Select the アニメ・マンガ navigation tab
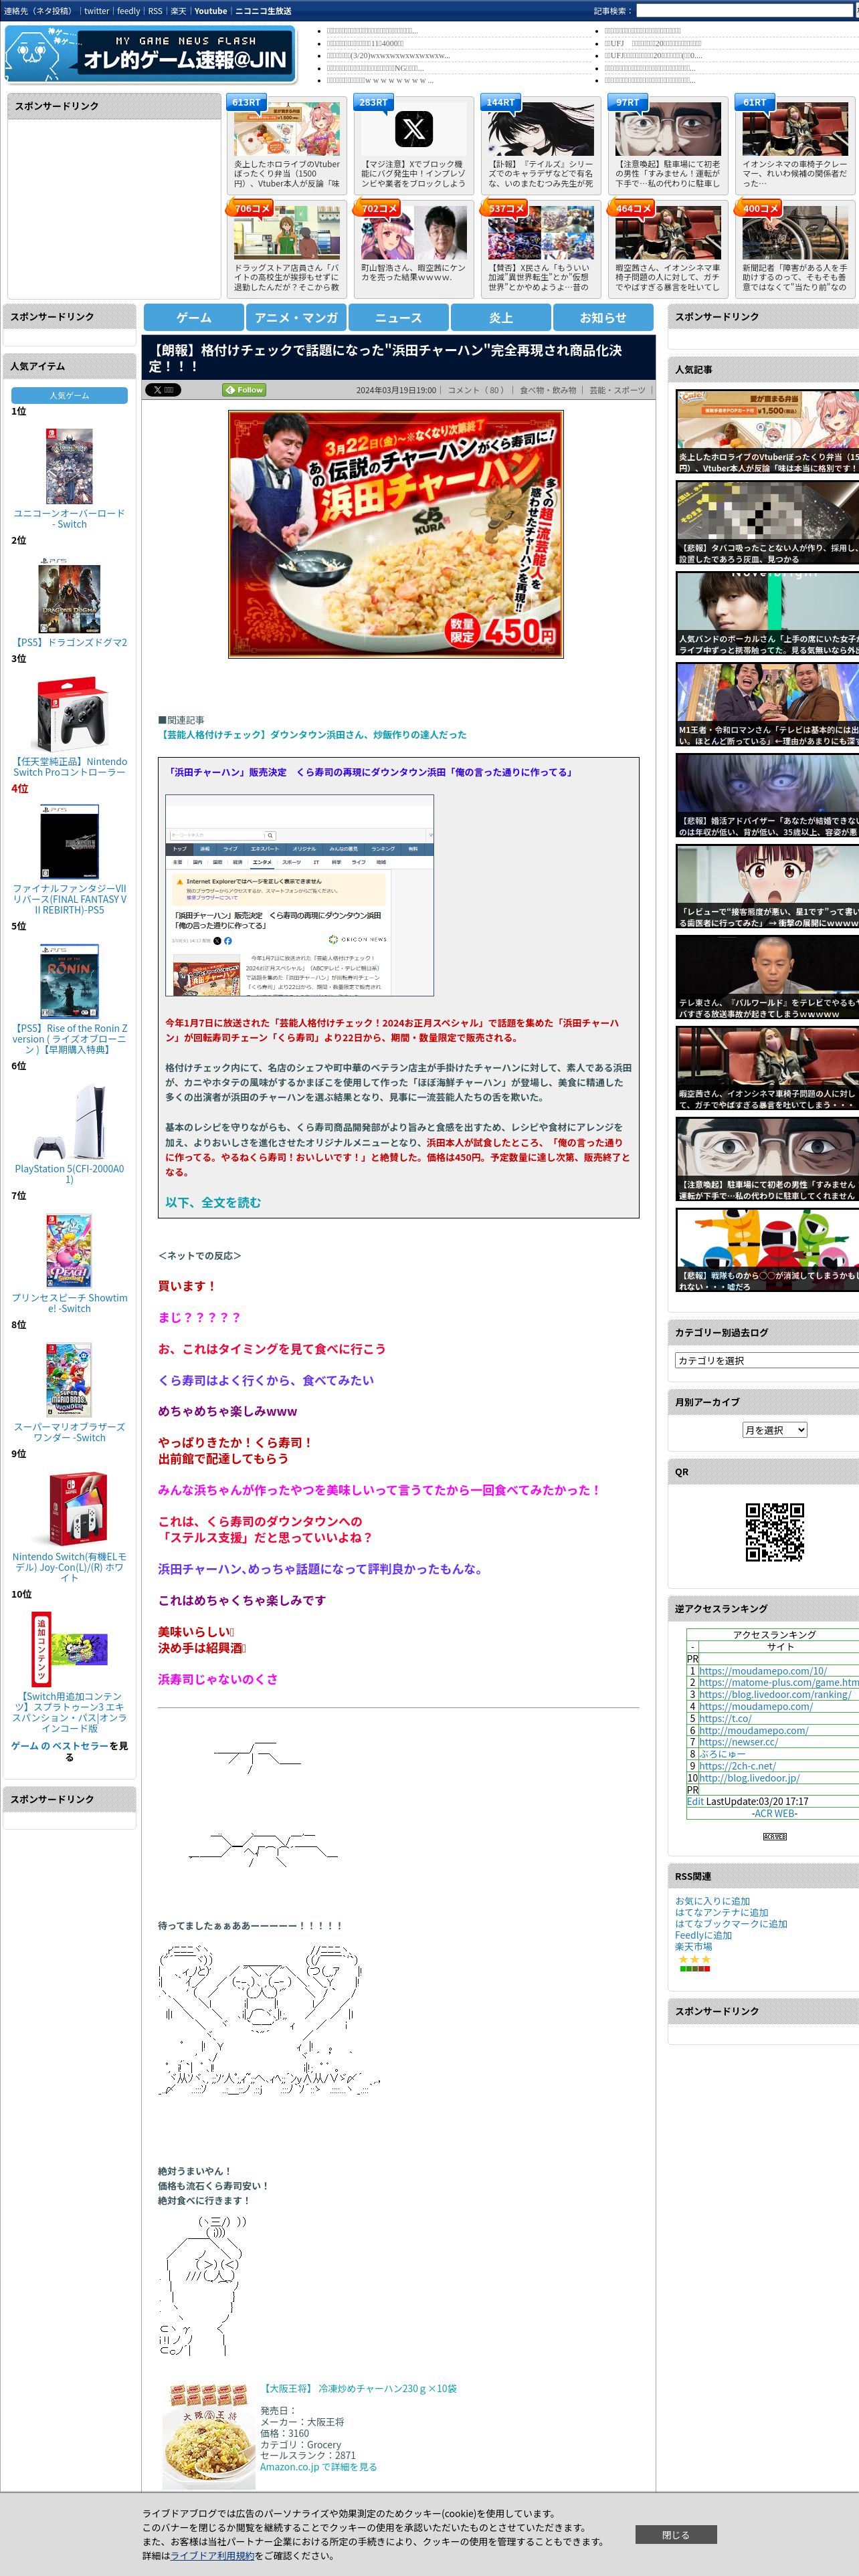859x2576 pixels. point(296,318)
